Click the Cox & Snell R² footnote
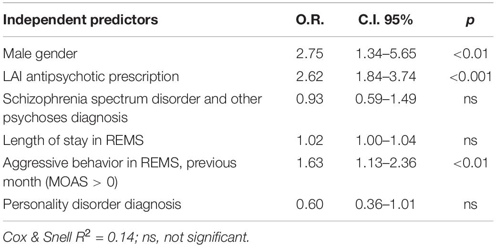This screenshot has height=247, width=496. pos(126,236)
